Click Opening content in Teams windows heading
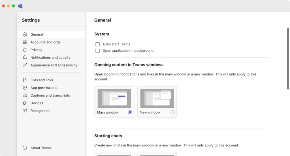 click(x=129, y=65)
